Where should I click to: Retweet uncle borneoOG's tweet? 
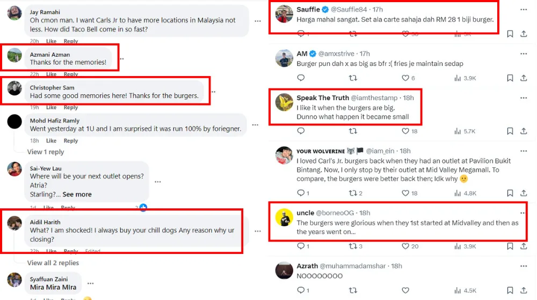(353, 246)
